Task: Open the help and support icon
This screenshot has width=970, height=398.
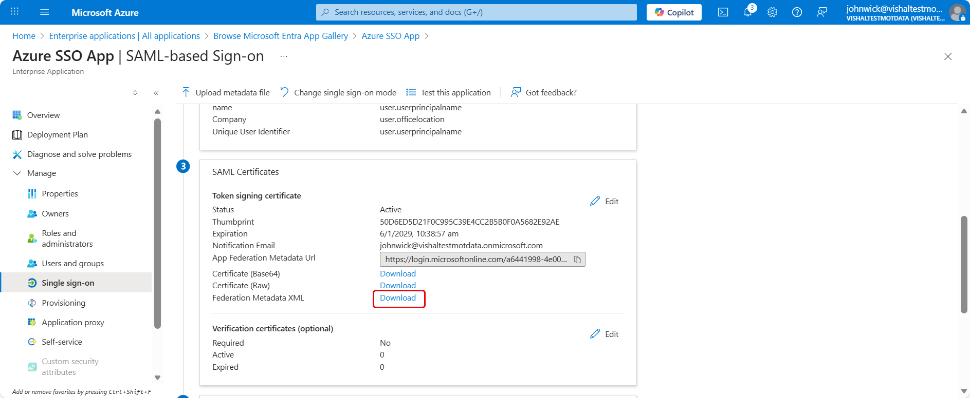Action: [797, 12]
